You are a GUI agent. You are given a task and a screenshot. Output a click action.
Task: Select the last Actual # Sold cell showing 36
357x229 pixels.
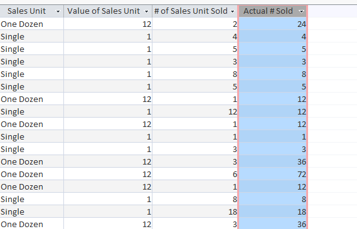pos(272,224)
